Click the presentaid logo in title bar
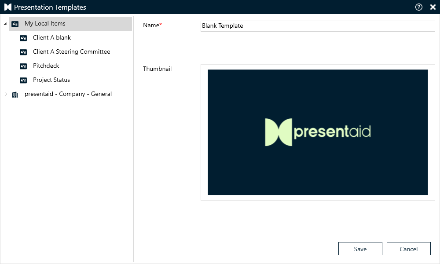Viewport: 440px width, 264px height. coord(8,7)
